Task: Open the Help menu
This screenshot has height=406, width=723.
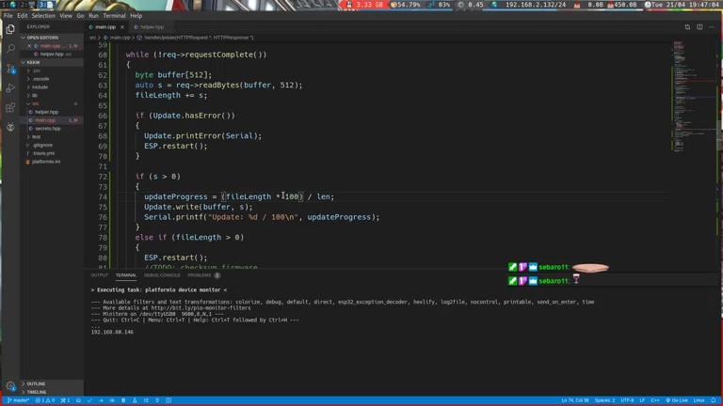Action: tap(136, 16)
